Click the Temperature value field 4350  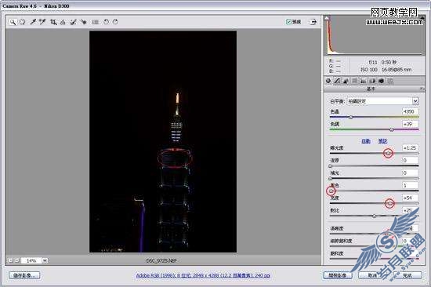pyautogui.click(x=410, y=111)
